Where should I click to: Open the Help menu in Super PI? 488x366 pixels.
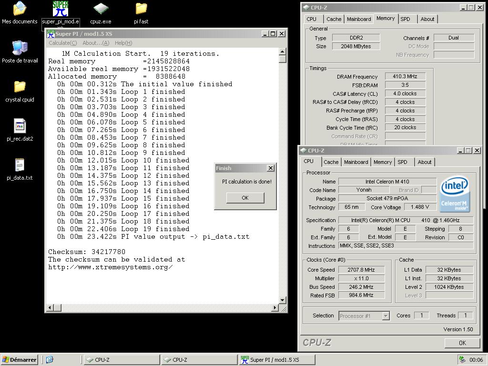coord(123,43)
